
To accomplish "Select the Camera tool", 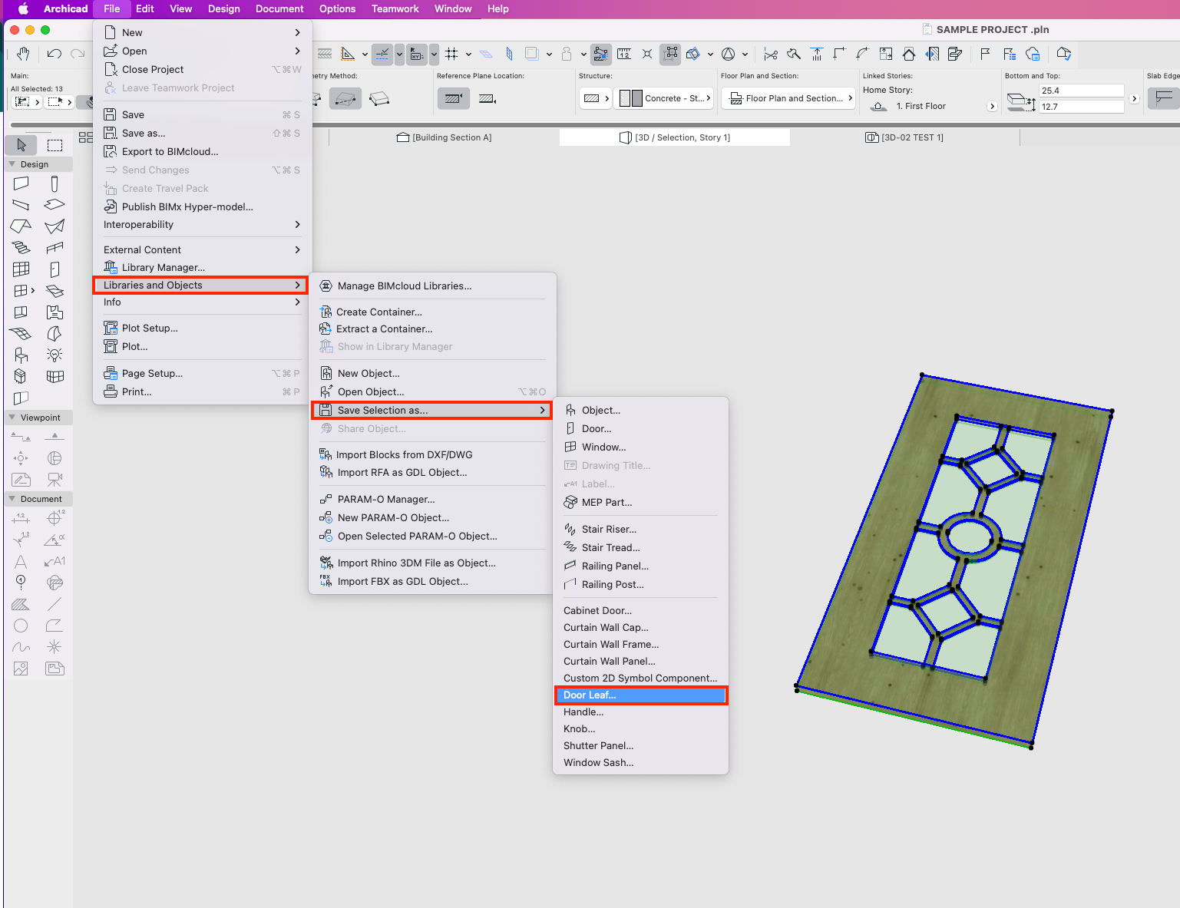I will pyautogui.click(x=55, y=480).
